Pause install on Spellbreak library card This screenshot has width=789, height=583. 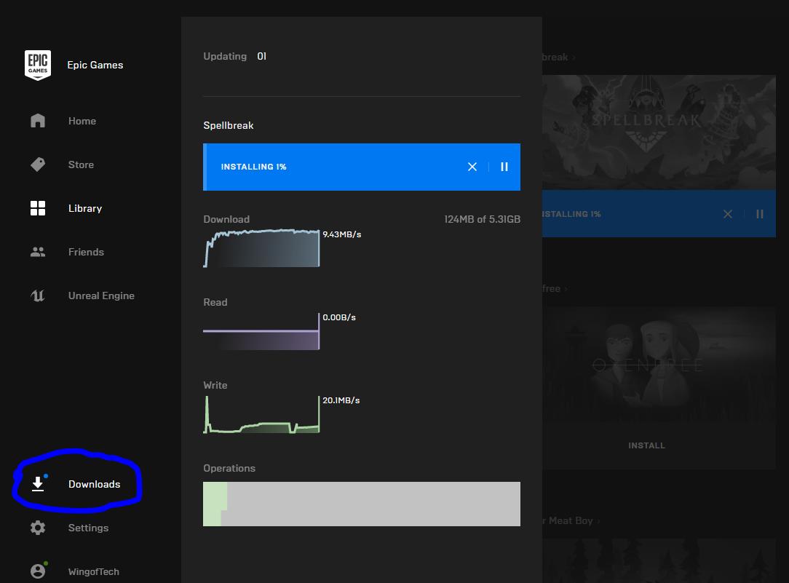pos(760,214)
